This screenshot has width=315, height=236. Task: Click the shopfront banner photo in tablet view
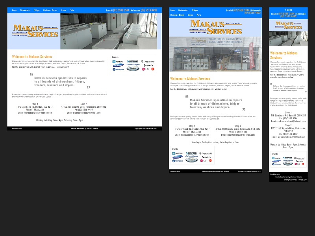pos(215,54)
